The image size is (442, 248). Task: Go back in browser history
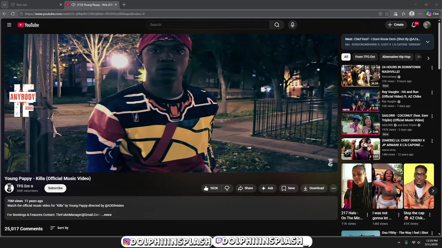coord(4,14)
